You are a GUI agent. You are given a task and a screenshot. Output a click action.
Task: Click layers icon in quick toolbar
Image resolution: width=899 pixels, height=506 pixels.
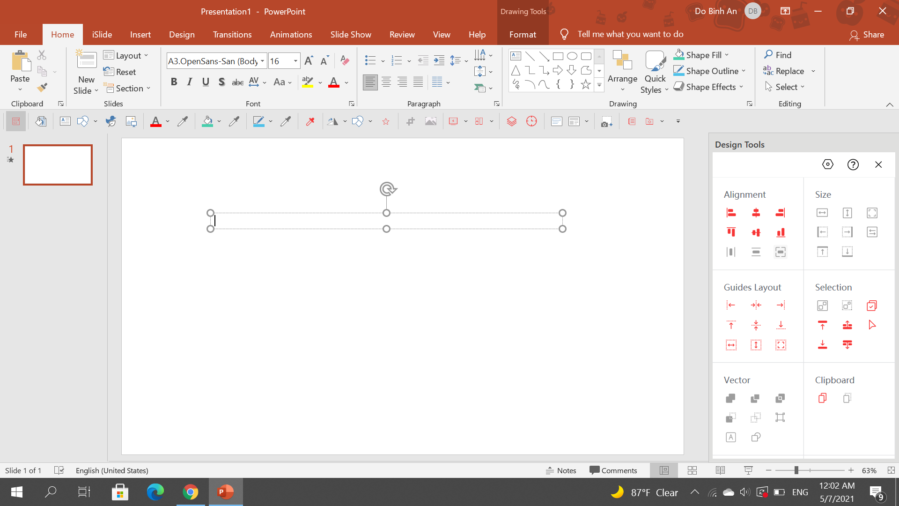[511, 121]
